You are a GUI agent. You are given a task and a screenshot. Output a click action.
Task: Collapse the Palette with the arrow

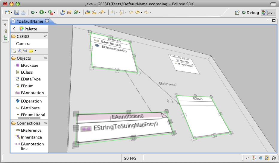(14, 29)
